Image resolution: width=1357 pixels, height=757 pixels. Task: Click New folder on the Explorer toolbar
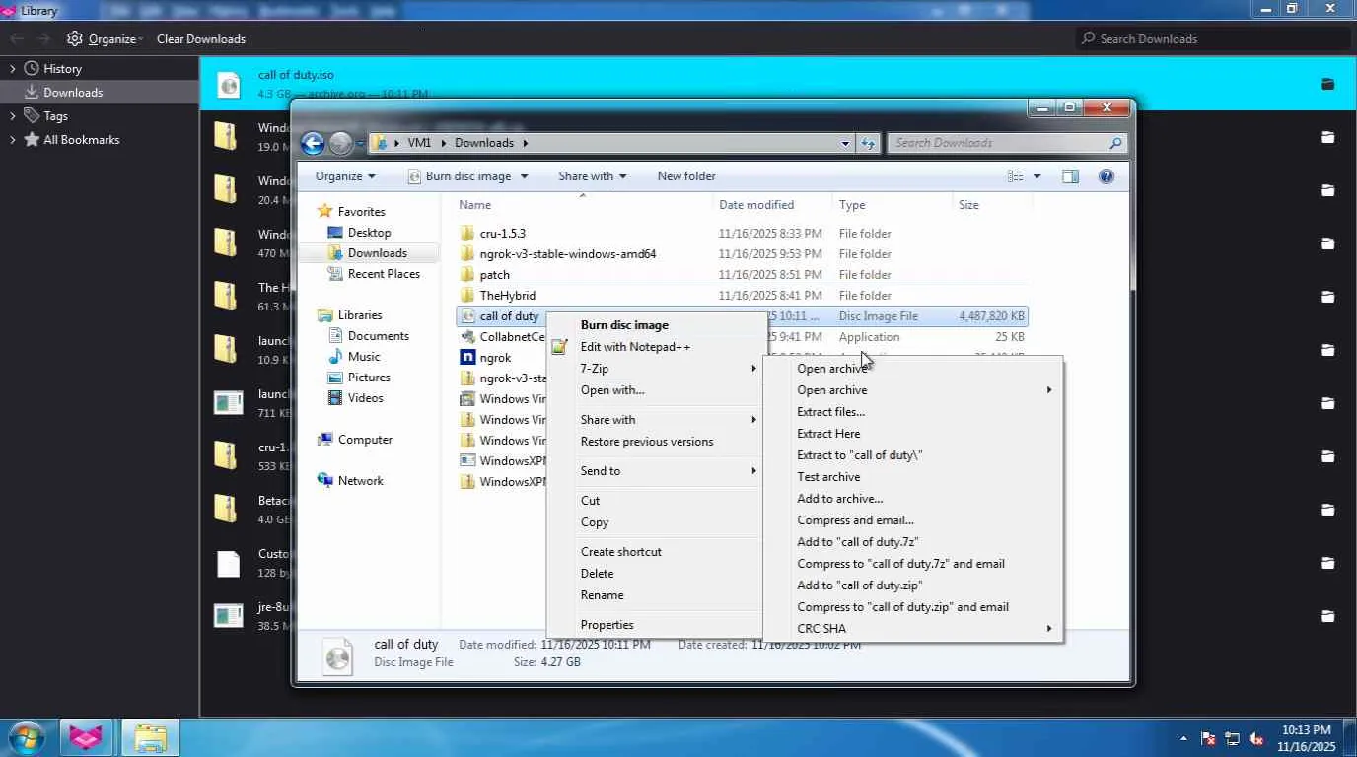click(686, 176)
